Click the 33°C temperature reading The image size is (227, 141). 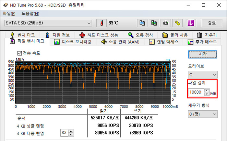(113, 23)
